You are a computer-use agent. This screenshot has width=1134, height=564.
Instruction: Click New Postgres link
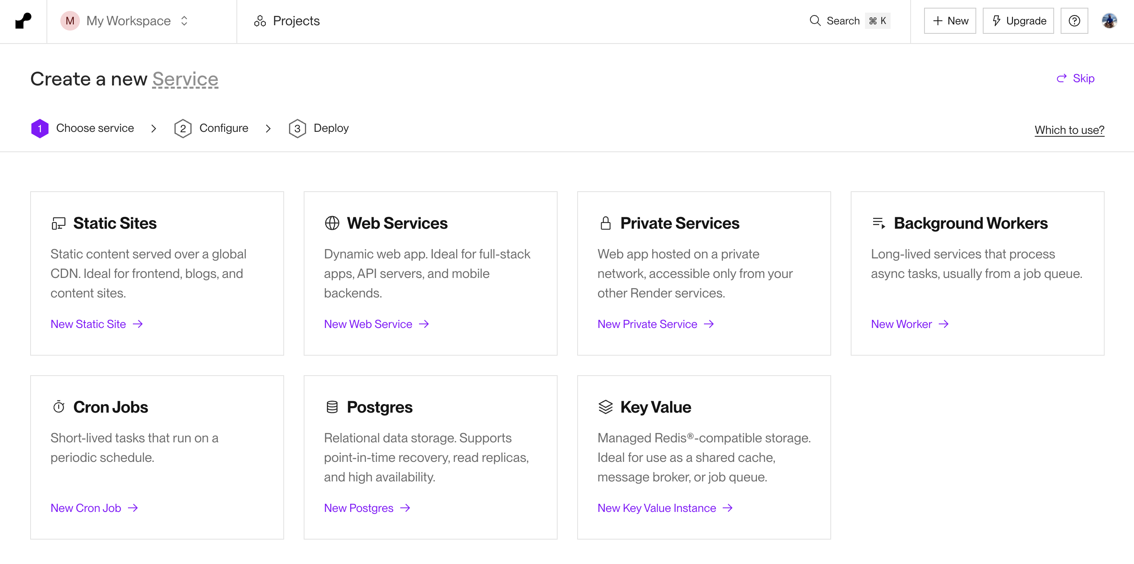(358, 508)
